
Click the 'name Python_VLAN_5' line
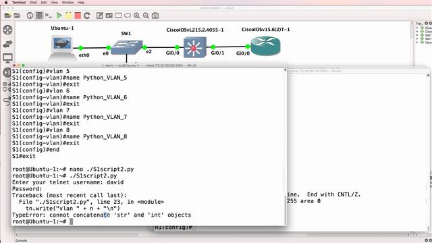pyautogui.click(x=70, y=78)
